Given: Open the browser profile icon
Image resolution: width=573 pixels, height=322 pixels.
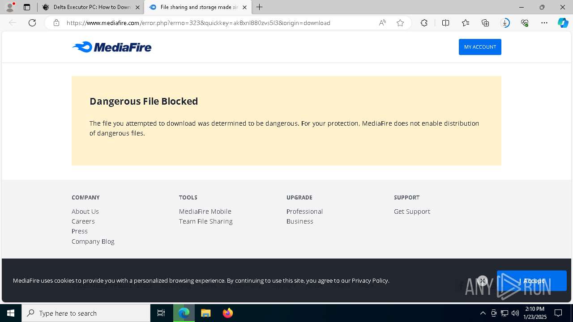Looking at the screenshot, I should (x=10, y=7).
